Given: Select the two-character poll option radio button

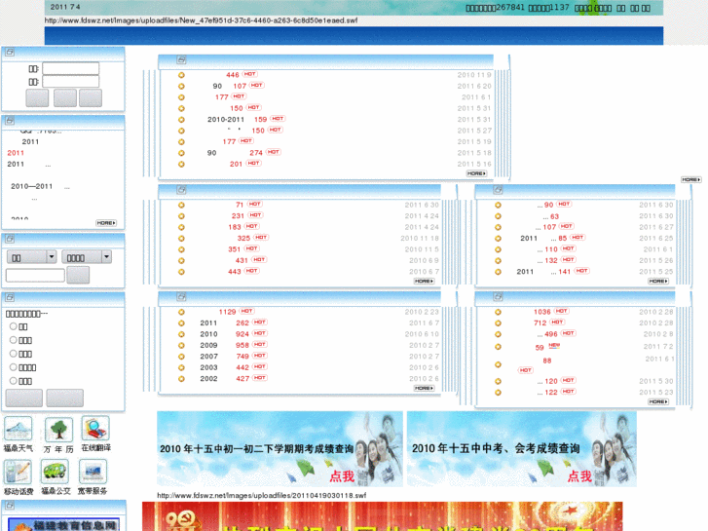Looking at the screenshot, I should [13, 326].
